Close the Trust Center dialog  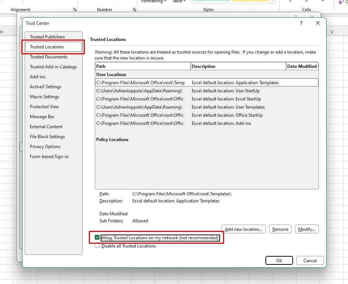click(318, 23)
